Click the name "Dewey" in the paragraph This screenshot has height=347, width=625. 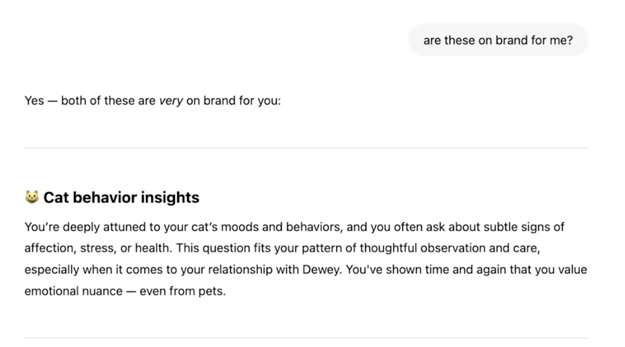click(321, 269)
